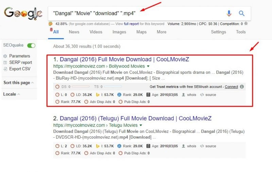Click Adv Disp Ads circle icon result 1
Viewport: 272px width, 172px height.
[x=86, y=102]
